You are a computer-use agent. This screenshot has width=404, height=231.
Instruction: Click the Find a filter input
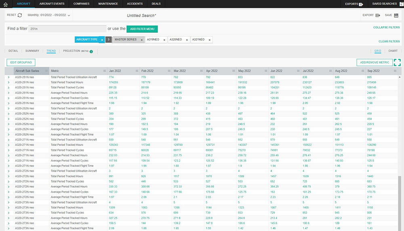pos(67,29)
